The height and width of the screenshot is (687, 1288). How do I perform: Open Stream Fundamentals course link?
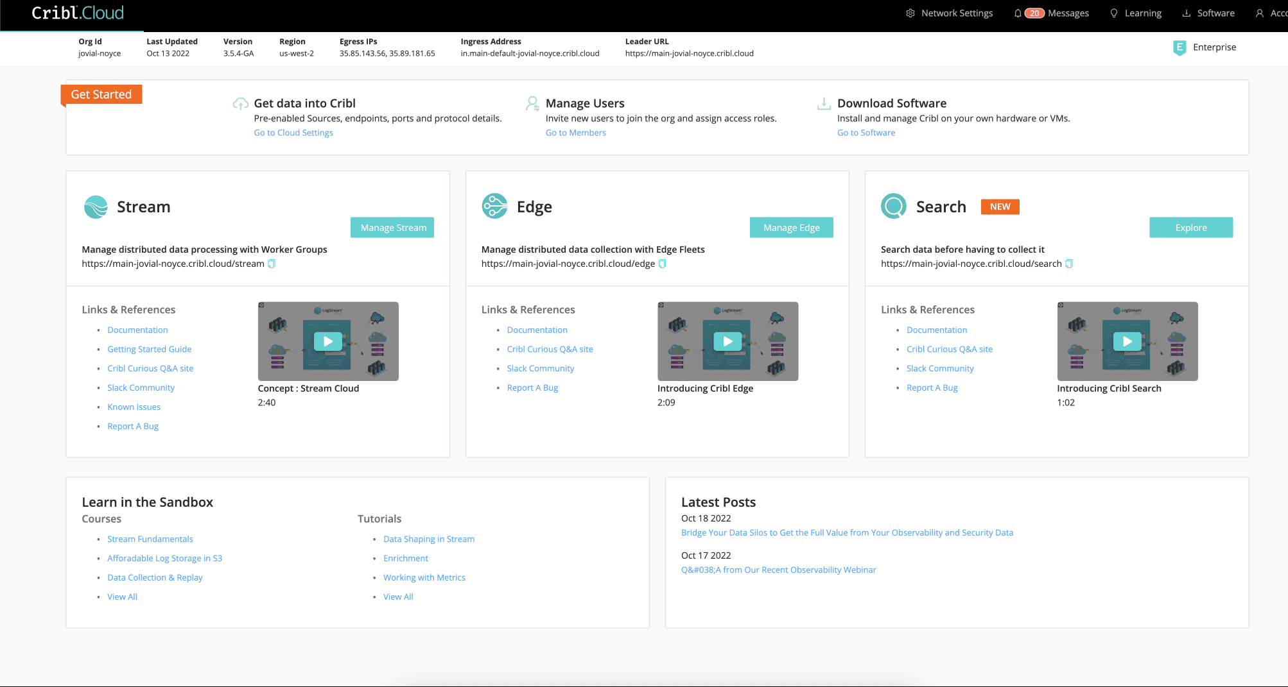(x=150, y=539)
